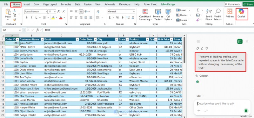Click the plus icon in Copilot input
This screenshot has height=118, width=254.
click(199, 111)
